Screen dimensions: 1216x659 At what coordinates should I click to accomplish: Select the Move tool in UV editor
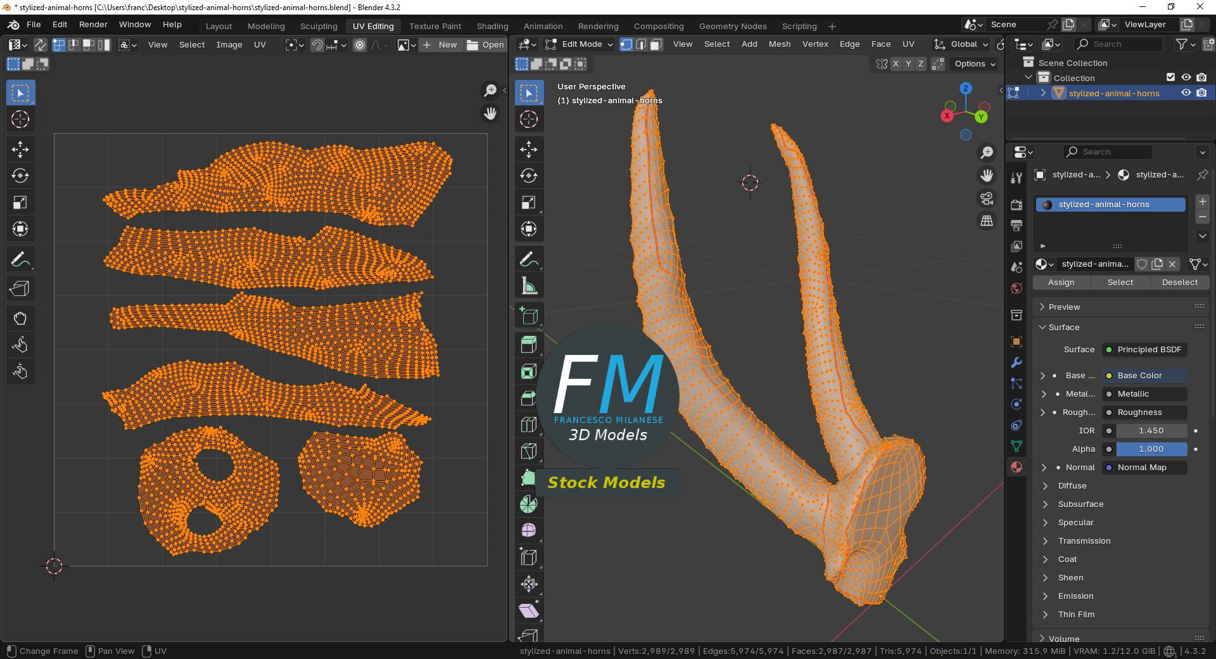20,150
